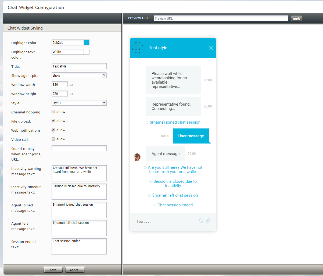Toggle the Channel hopping allow checkbox
The image size is (323, 276).
pyautogui.click(x=53, y=112)
